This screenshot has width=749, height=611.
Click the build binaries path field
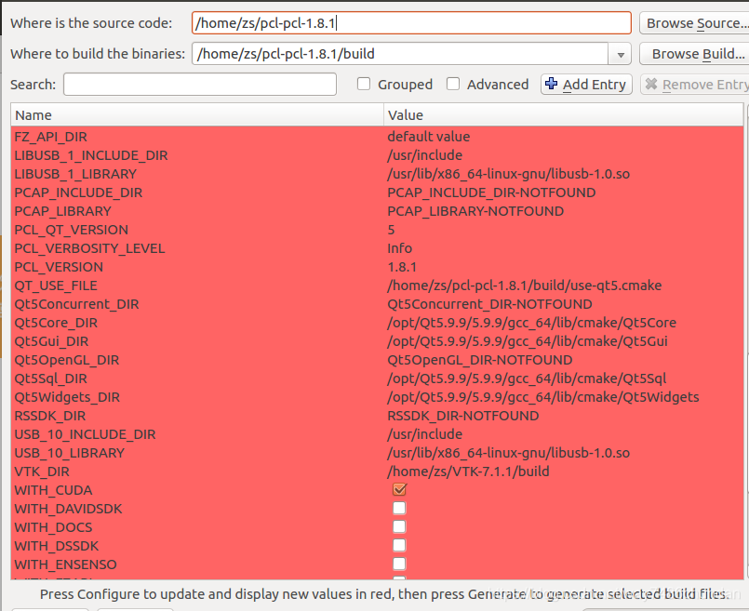pos(400,54)
